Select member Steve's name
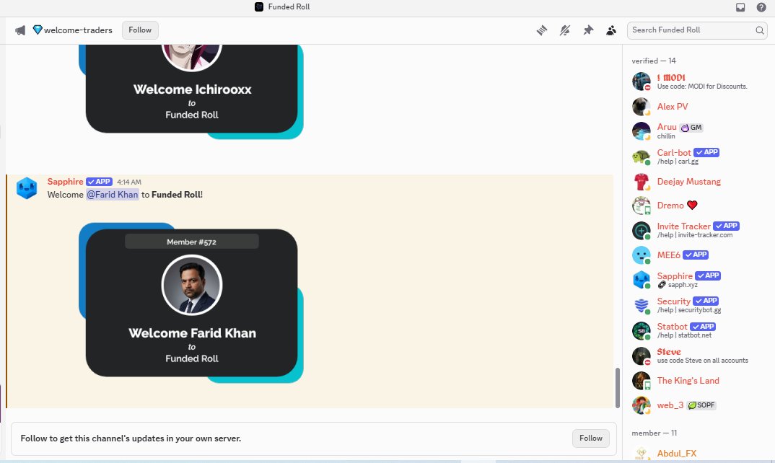The image size is (775, 463). point(669,351)
